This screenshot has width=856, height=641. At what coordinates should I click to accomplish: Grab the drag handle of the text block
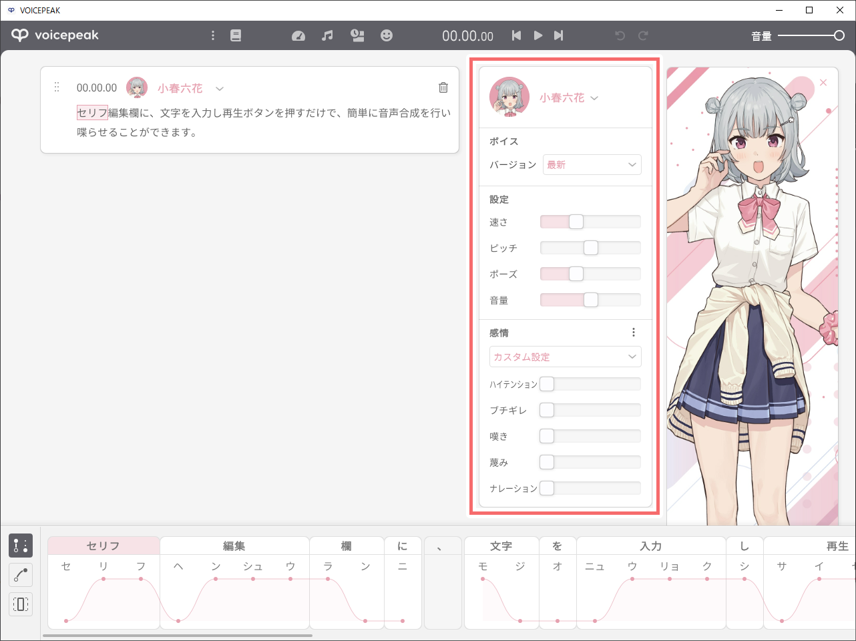(57, 87)
